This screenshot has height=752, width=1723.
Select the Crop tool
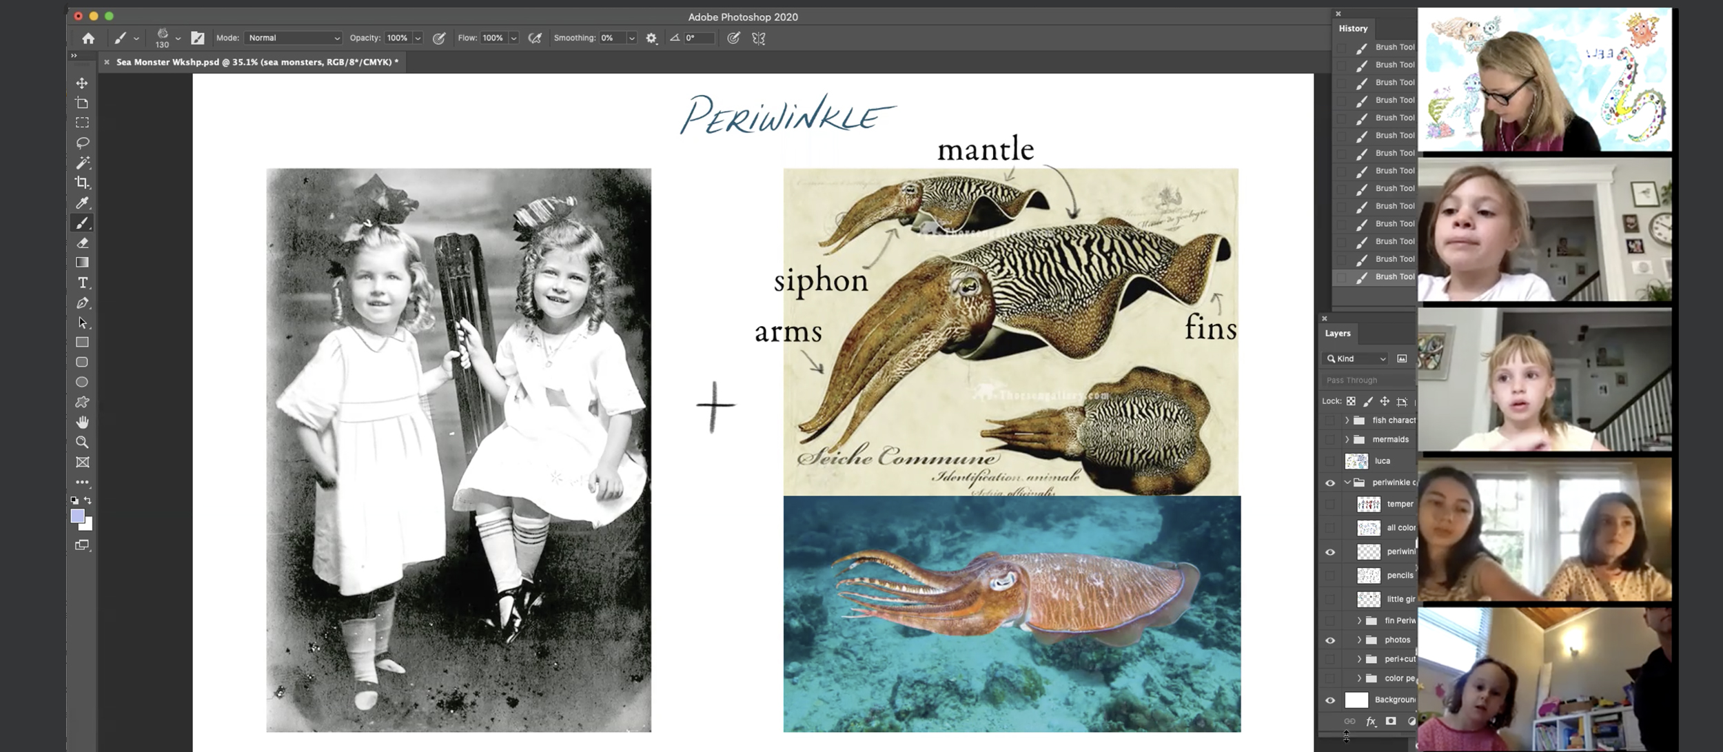point(82,183)
